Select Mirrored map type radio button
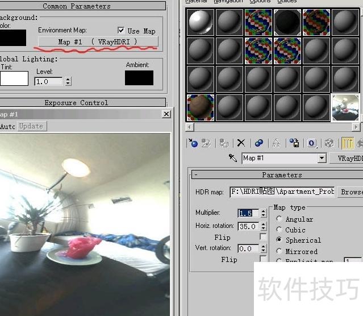This screenshot has width=363, height=316. click(279, 251)
